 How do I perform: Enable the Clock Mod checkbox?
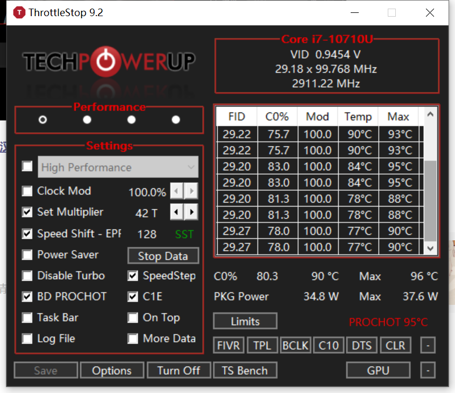pyautogui.click(x=27, y=191)
